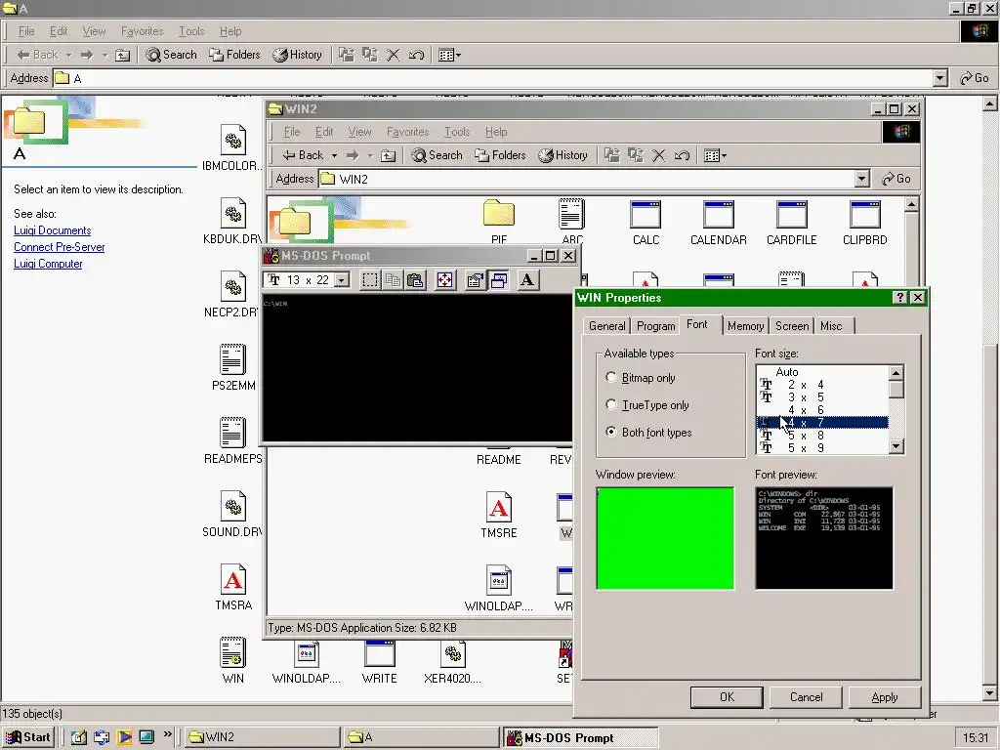Select the PIF folder in WIN2 window

click(x=499, y=222)
